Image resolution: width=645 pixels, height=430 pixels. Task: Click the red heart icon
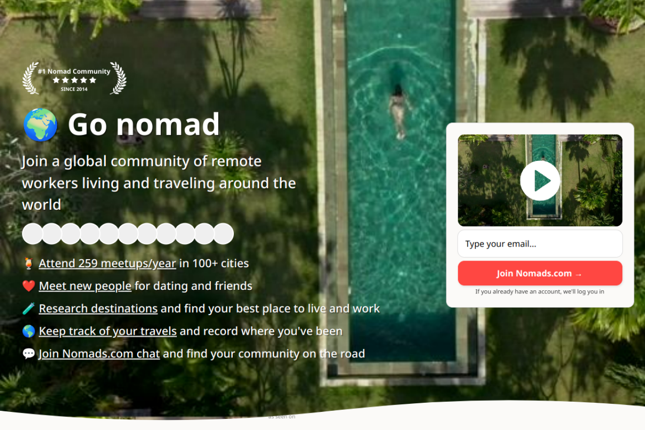click(x=29, y=286)
